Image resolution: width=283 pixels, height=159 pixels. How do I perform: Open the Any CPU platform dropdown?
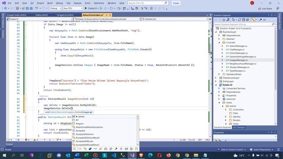73,8
